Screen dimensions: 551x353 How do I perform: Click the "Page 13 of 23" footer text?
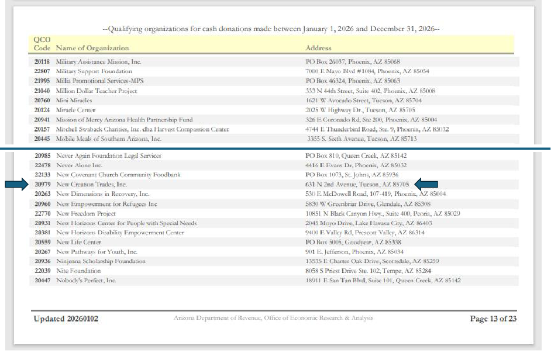(493, 319)
